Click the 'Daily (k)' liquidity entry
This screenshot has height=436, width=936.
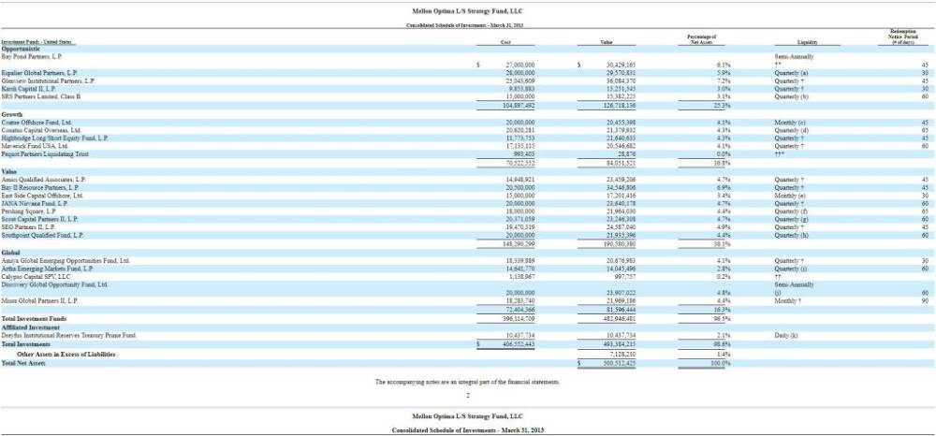click(787, 336)
